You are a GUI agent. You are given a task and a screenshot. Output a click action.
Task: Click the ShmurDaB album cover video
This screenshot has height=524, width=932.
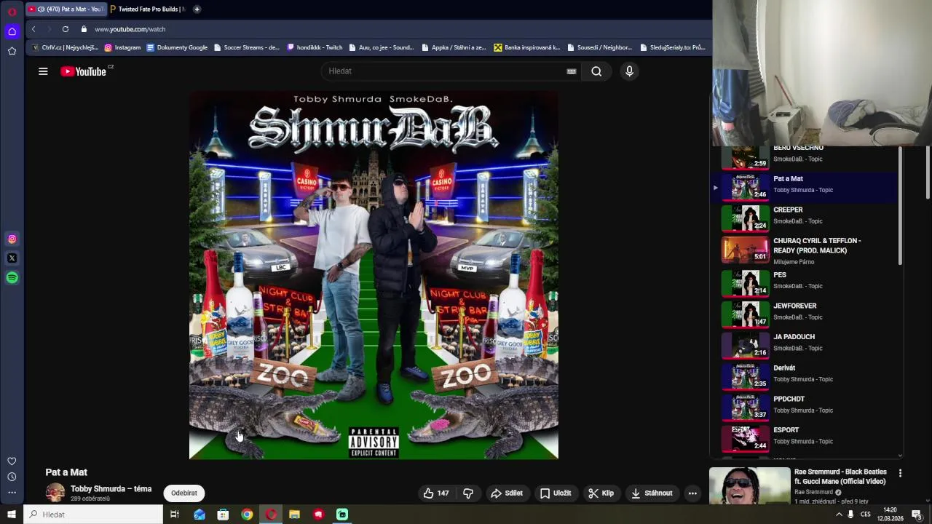(374, 274)
